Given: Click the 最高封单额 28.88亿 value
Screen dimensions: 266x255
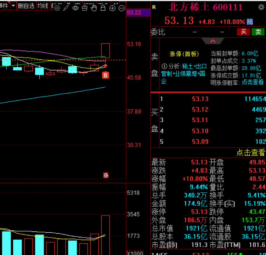Looking at the screenshot, I should coord(251,68).
